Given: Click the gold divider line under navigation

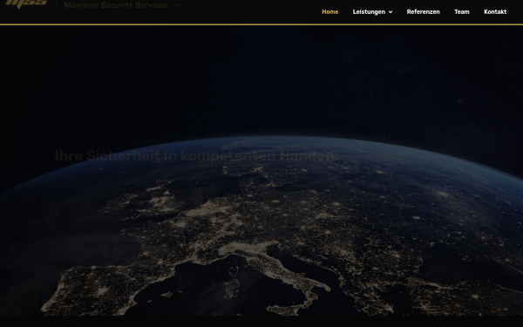Looking at the screenshot, I should [x=261, y=24].
